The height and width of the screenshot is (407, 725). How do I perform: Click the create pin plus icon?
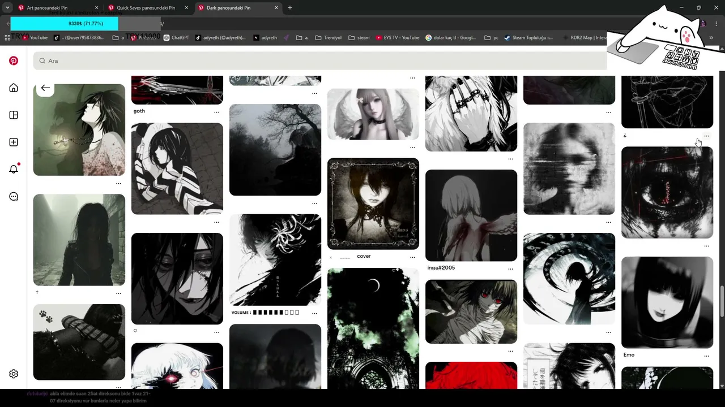coord(14,142)
